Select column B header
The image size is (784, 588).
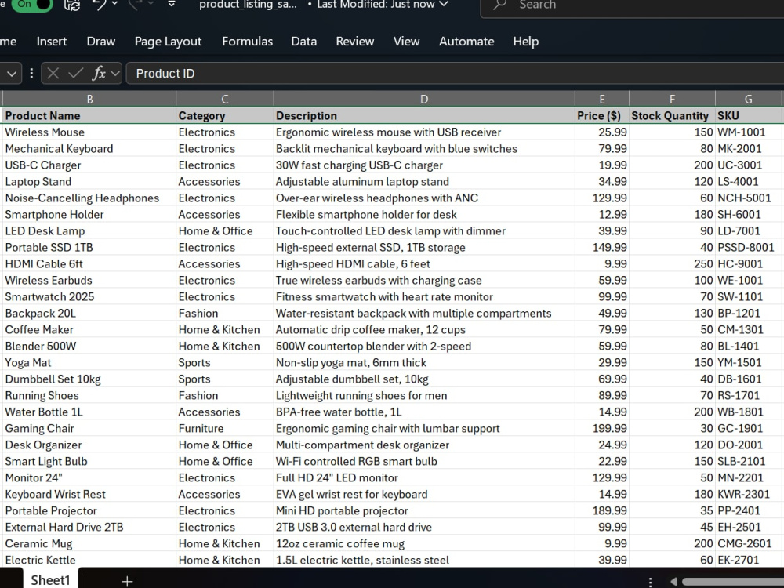click(89, 99)
